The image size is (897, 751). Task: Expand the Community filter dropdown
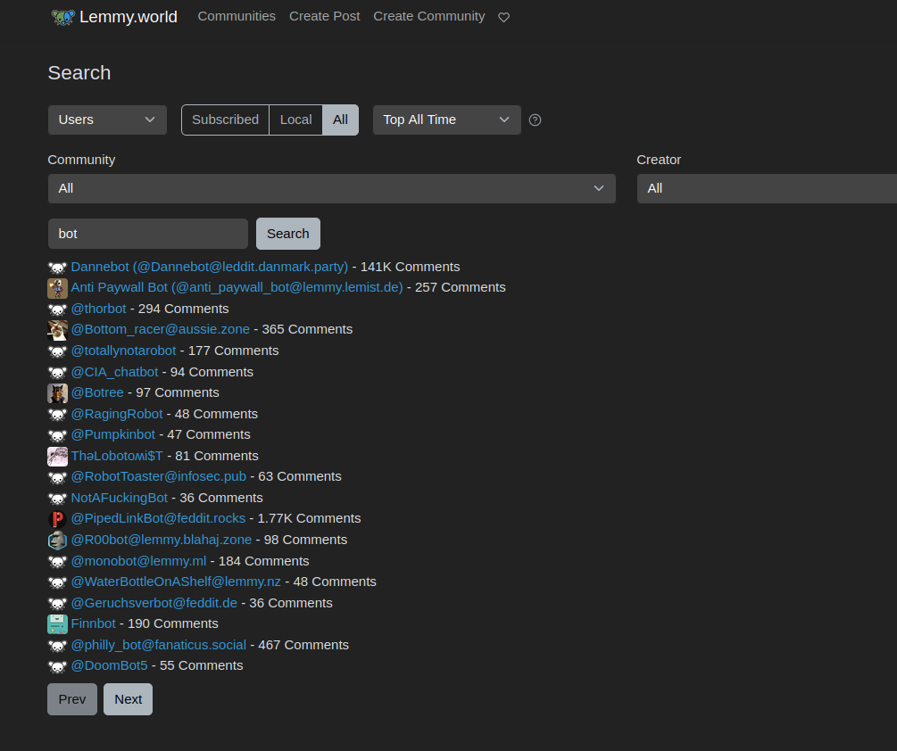332,188
